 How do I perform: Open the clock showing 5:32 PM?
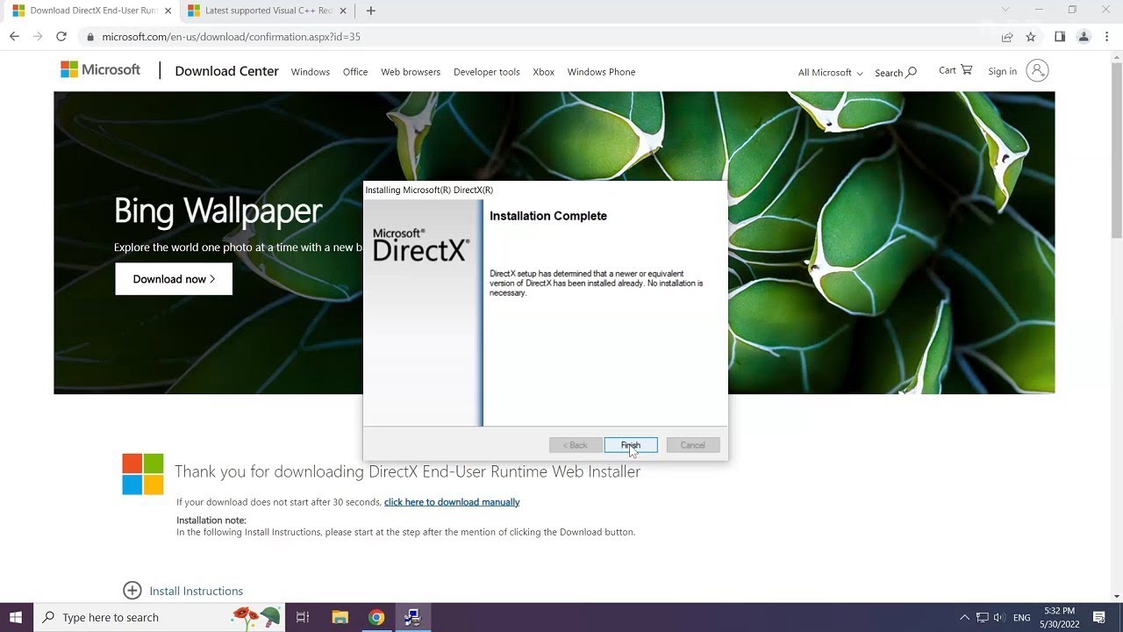click(1059, 617)
